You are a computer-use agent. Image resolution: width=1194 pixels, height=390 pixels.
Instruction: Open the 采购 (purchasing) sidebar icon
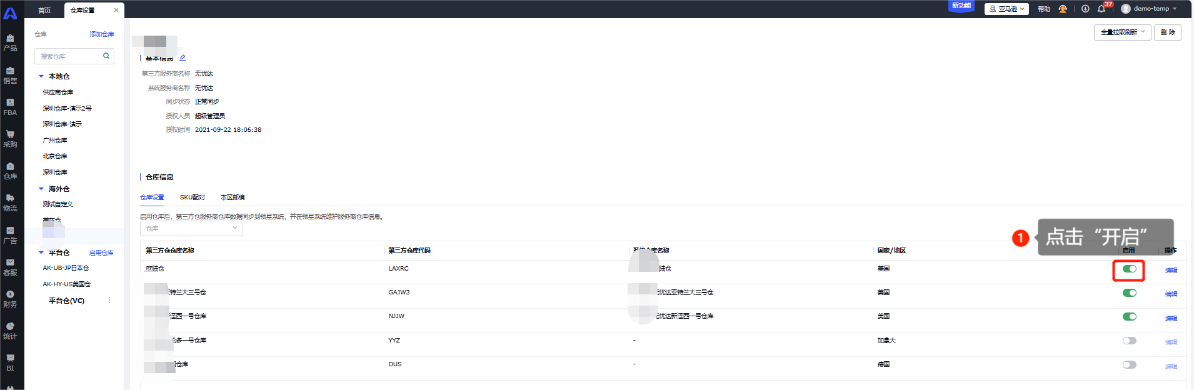pyautogui.click(x=10, y=138)
